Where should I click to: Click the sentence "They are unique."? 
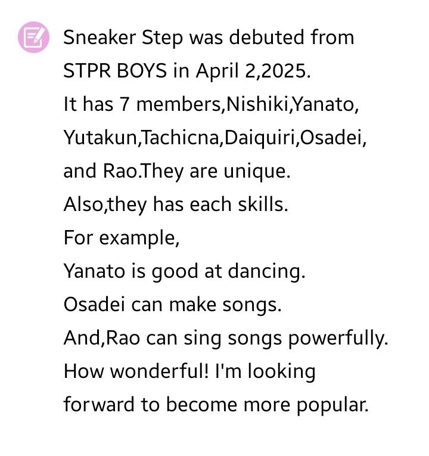point(215,171)
